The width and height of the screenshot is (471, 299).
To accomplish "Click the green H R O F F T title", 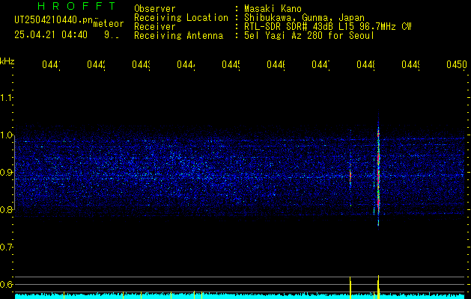I will point(76,6).
